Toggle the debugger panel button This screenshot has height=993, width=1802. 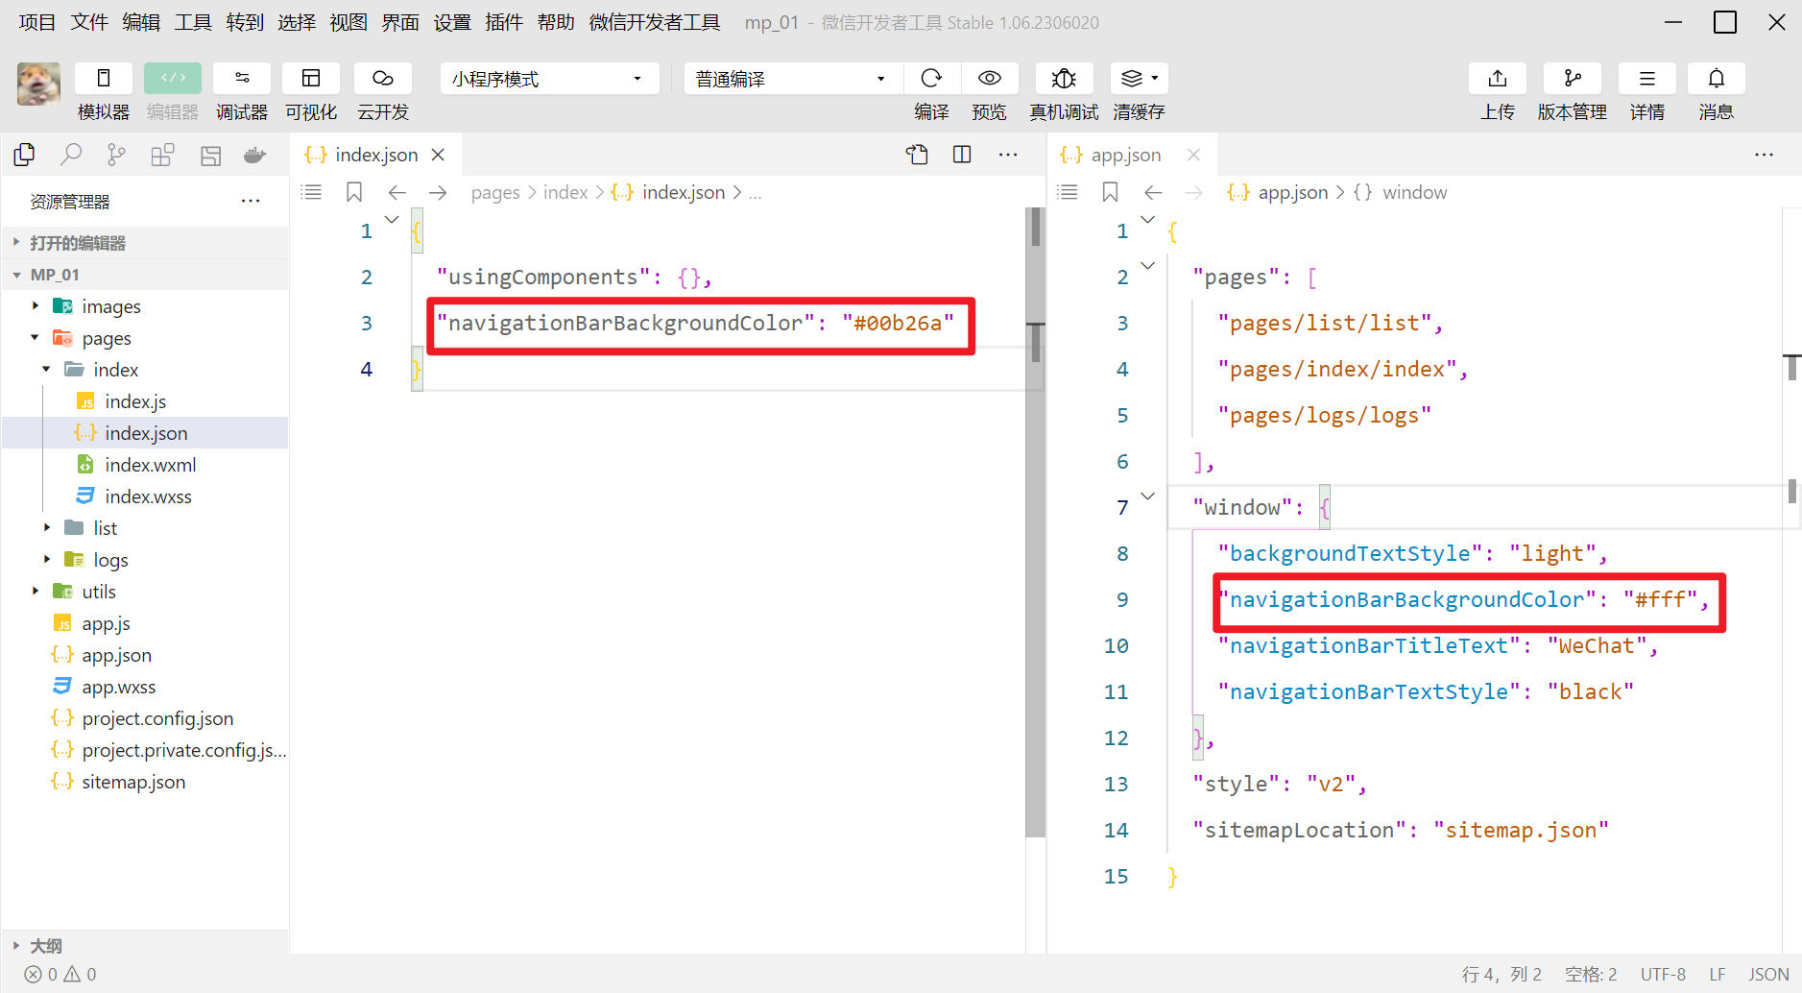point(242,79)
